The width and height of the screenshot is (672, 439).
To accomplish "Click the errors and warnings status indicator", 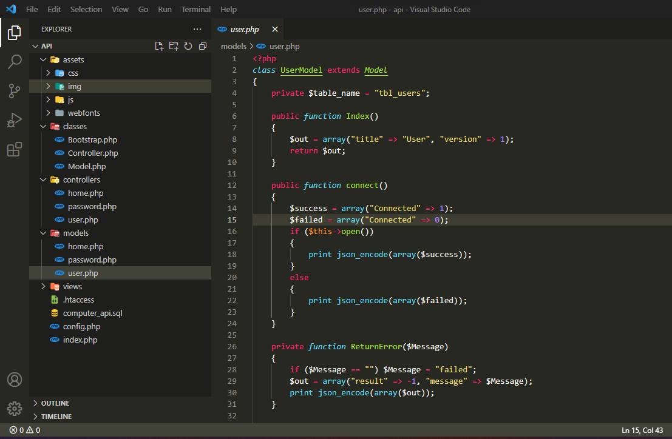I will (x=25, y=430).
